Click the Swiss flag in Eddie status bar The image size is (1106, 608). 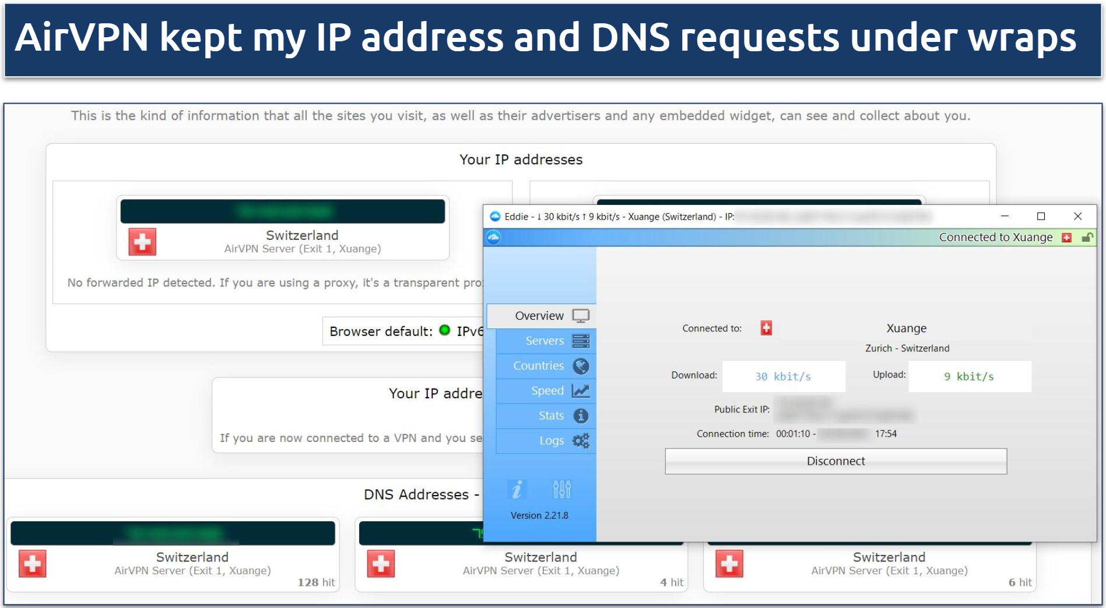pyautogui.click(x=1066, y=237)
